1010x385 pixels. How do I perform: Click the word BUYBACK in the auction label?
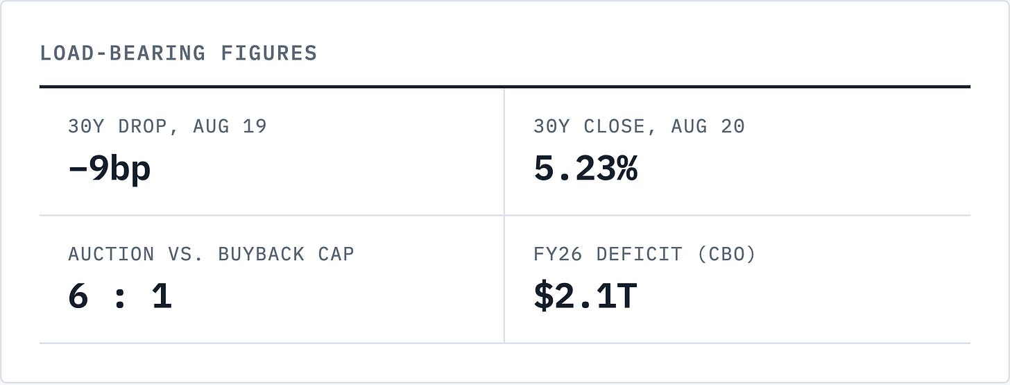point(261,254)
